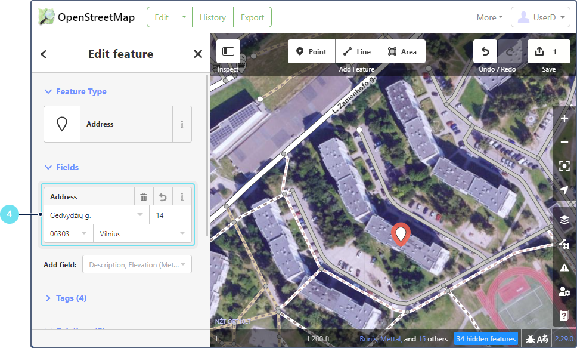Open the History tab
This screenshot has height=348, width=577.
pyautogui.click(x=213, y=17)
